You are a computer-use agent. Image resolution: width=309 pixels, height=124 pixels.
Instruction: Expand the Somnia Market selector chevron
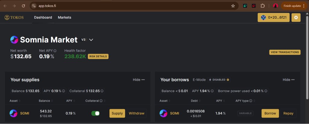pos(91,40)
